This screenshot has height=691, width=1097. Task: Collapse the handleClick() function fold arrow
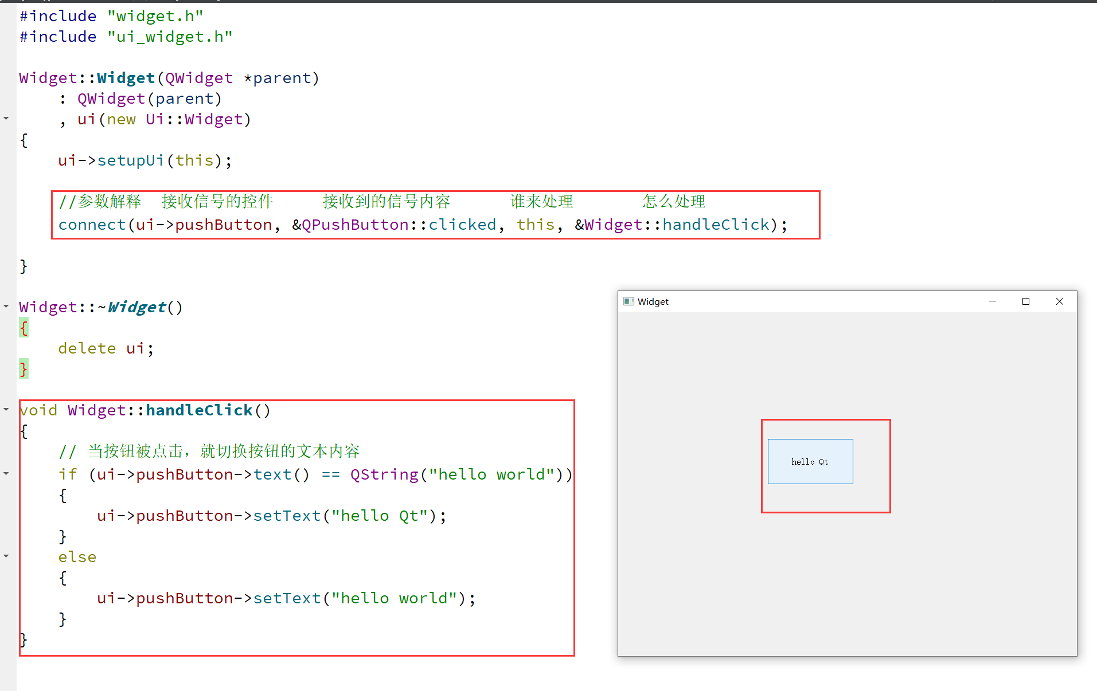coord(6,410)
